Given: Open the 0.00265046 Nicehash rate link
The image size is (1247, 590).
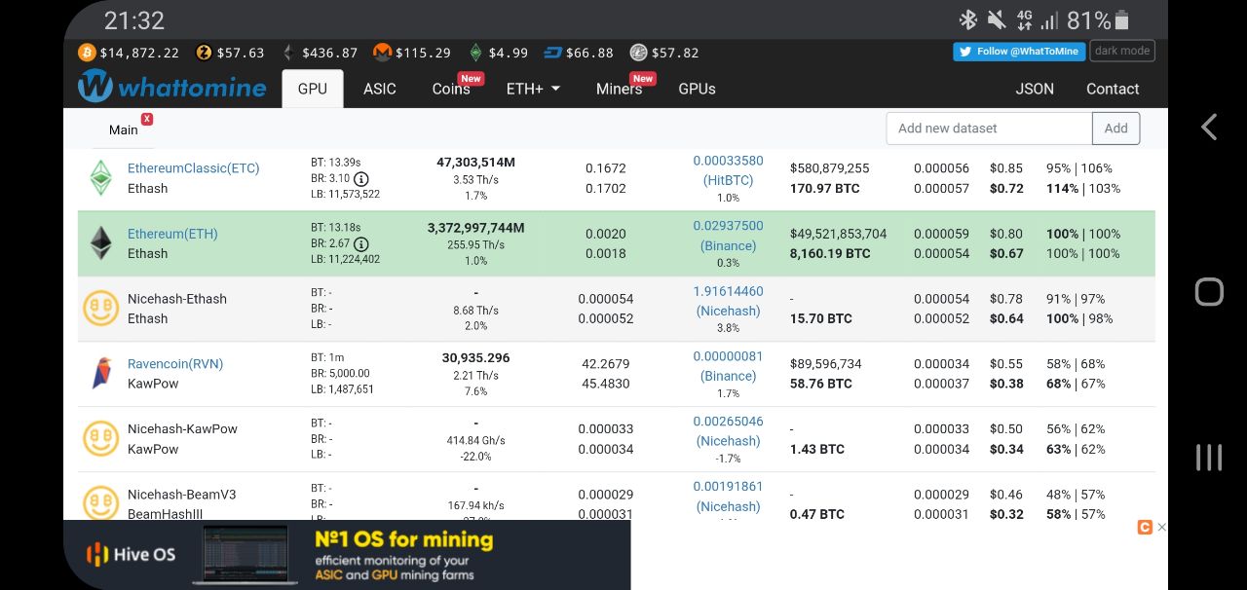Looking at the screenshot, I should [x=729, y=431].
